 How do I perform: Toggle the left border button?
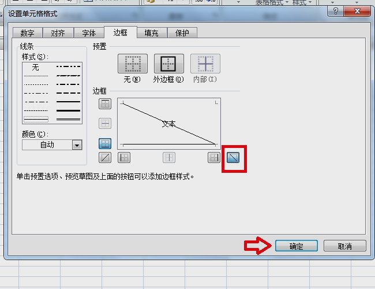tap(124, 157)
